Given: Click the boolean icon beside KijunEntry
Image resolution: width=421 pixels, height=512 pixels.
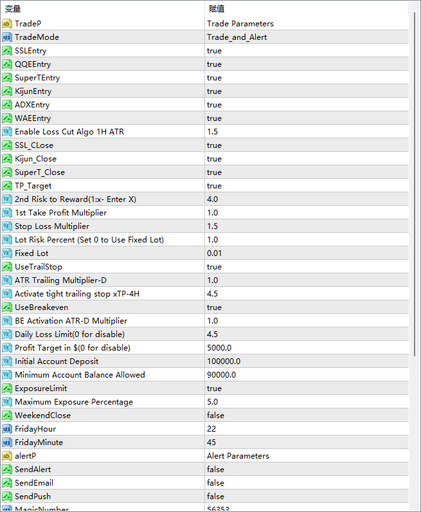Looking at the screenshot, I should (7, 91).
